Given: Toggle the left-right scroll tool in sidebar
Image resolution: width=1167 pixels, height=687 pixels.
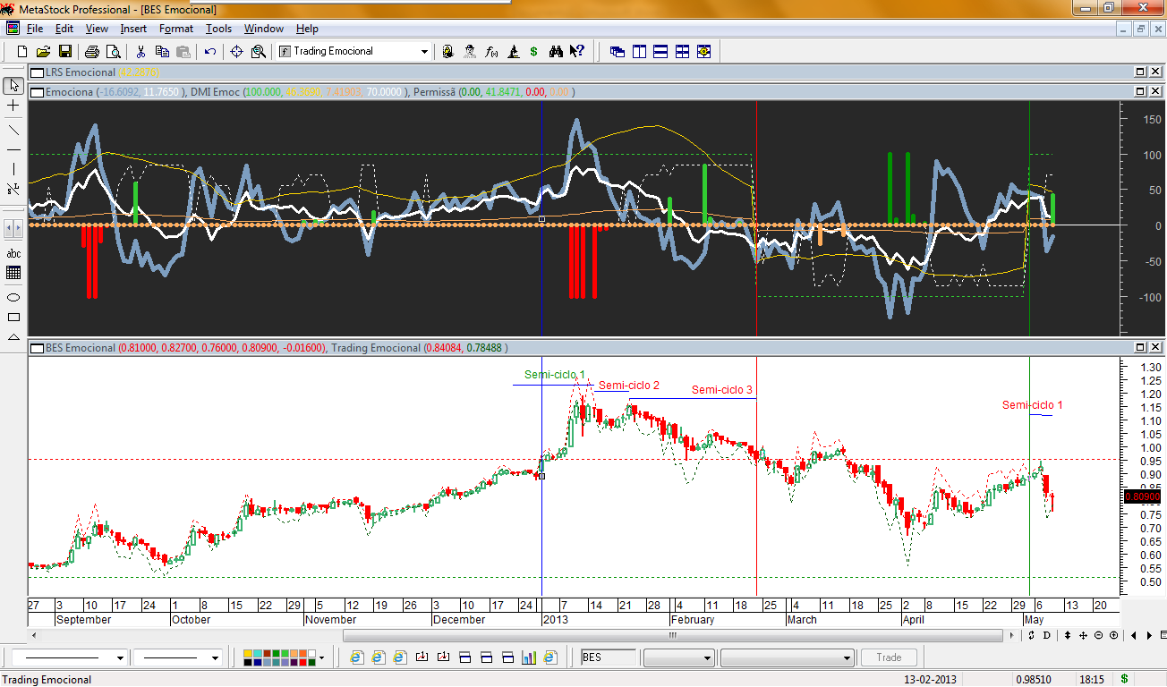Looking at the screenshot, I should pos(13,229).
